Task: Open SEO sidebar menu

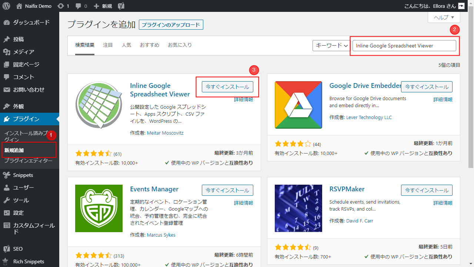Action: coord(30,249)
